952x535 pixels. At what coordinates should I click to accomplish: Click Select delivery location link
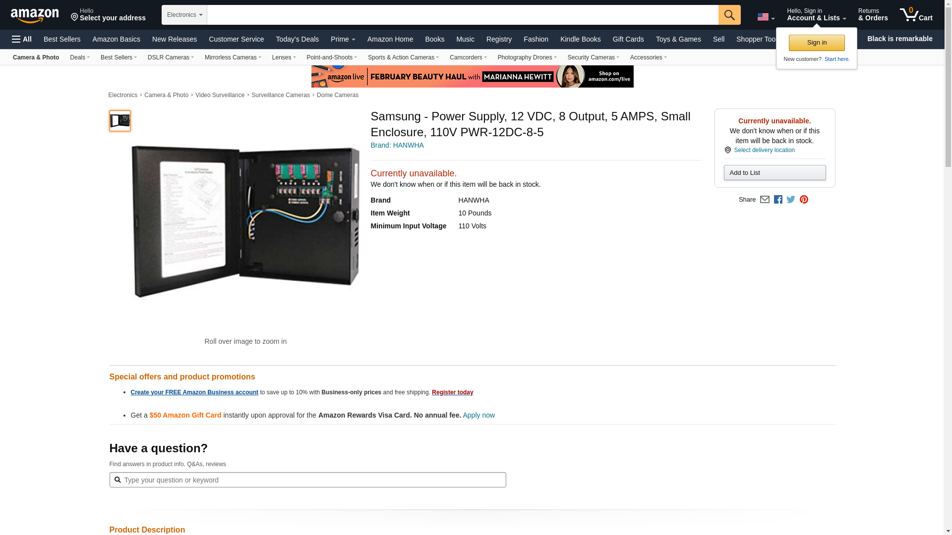coord(764,150)
